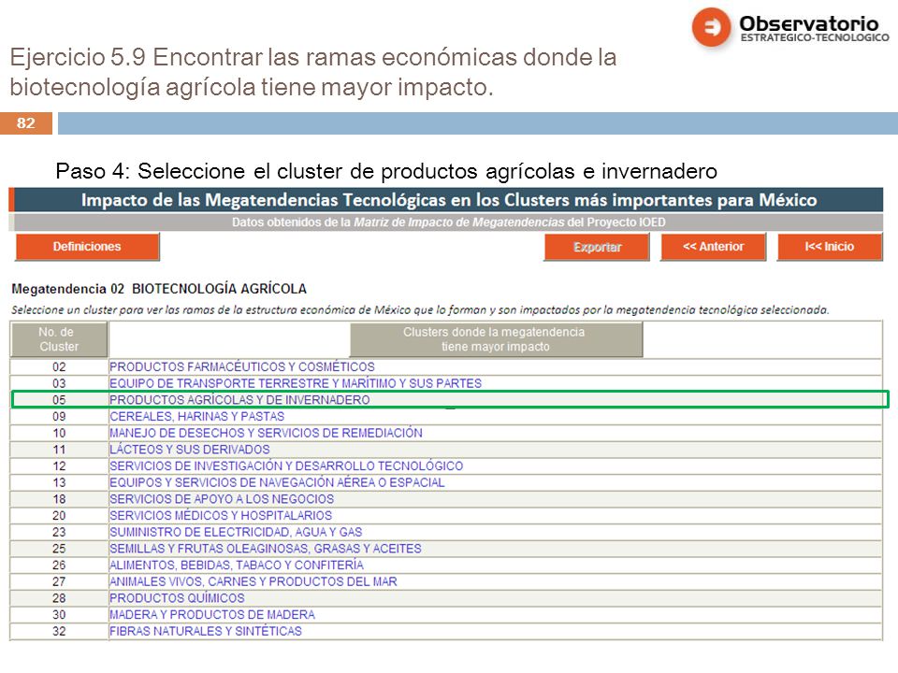The width and height of the screenshot is (898, 673).
Task: Click the No. de Cluster column header
Action: 58,339
